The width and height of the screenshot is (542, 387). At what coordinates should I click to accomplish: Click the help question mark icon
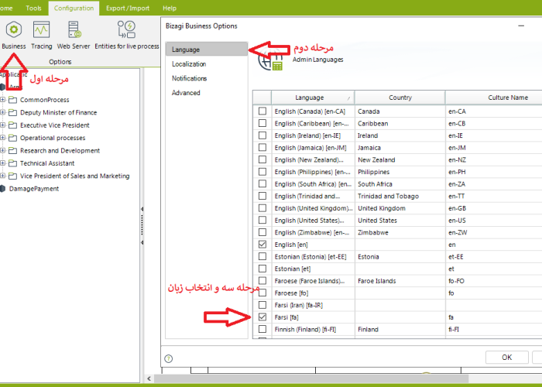(168, 358)
